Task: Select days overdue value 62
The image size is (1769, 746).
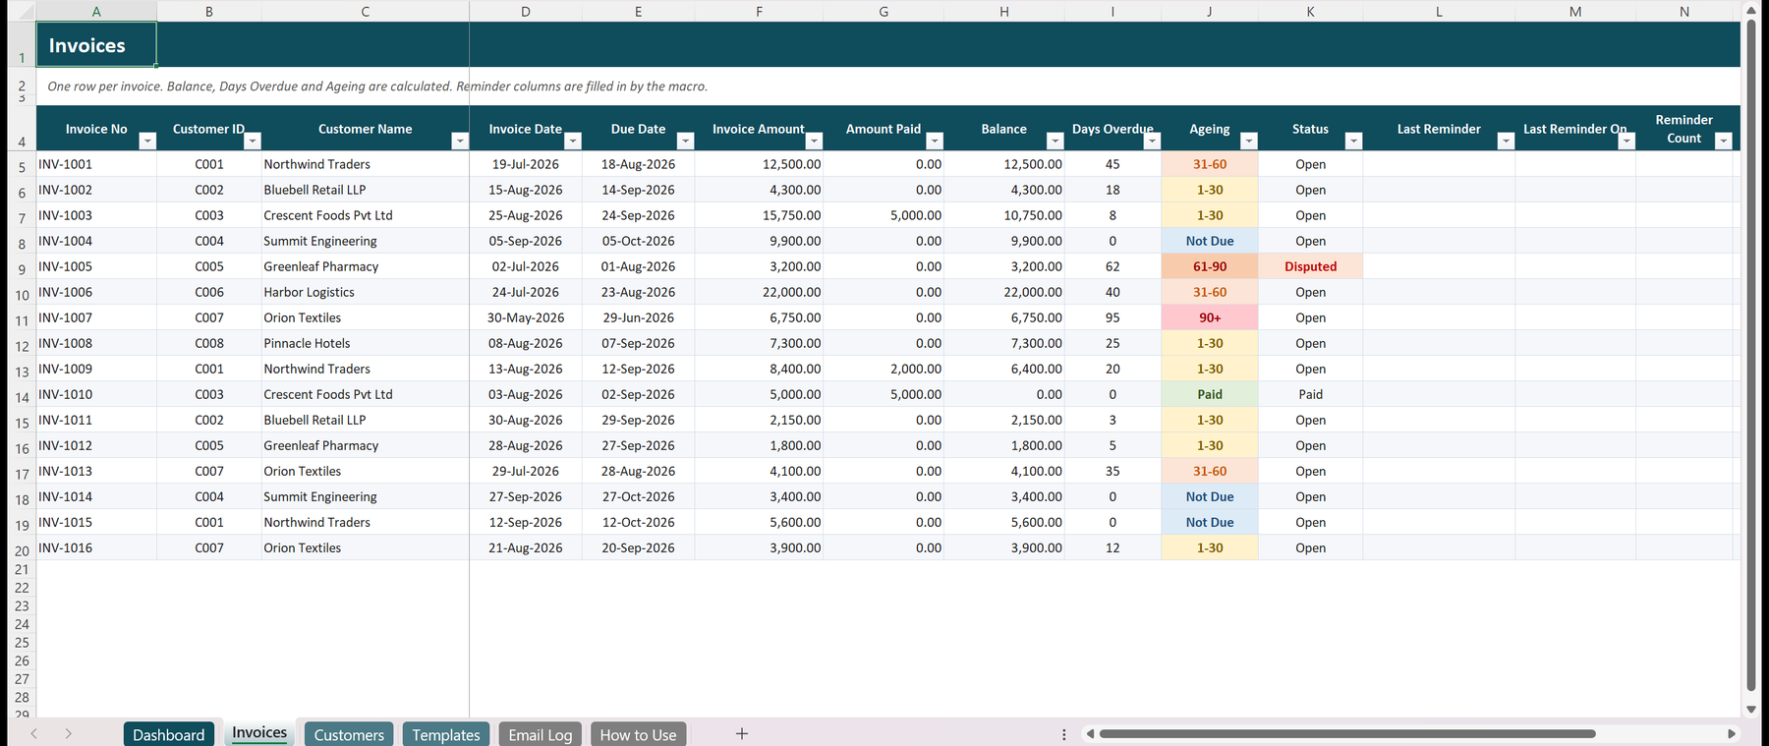Action: click(1113, 266)
